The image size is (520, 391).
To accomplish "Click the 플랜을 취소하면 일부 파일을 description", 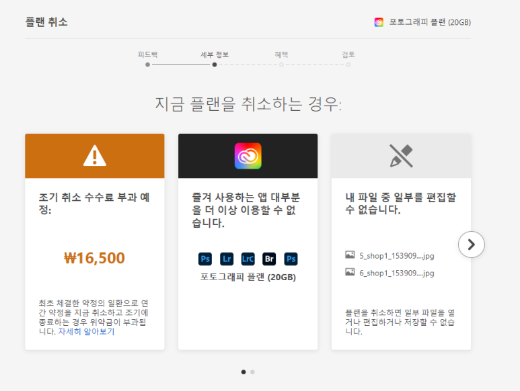I will [400, 322].
